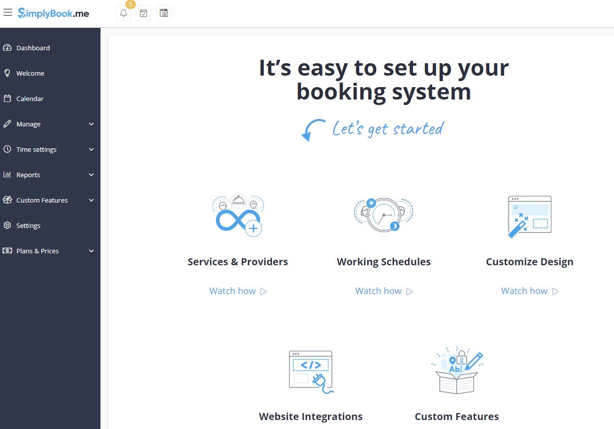This screenshot has height=429, width=614.
Task: Click the Services & Providers infinity icon
Action: [238, 215]
